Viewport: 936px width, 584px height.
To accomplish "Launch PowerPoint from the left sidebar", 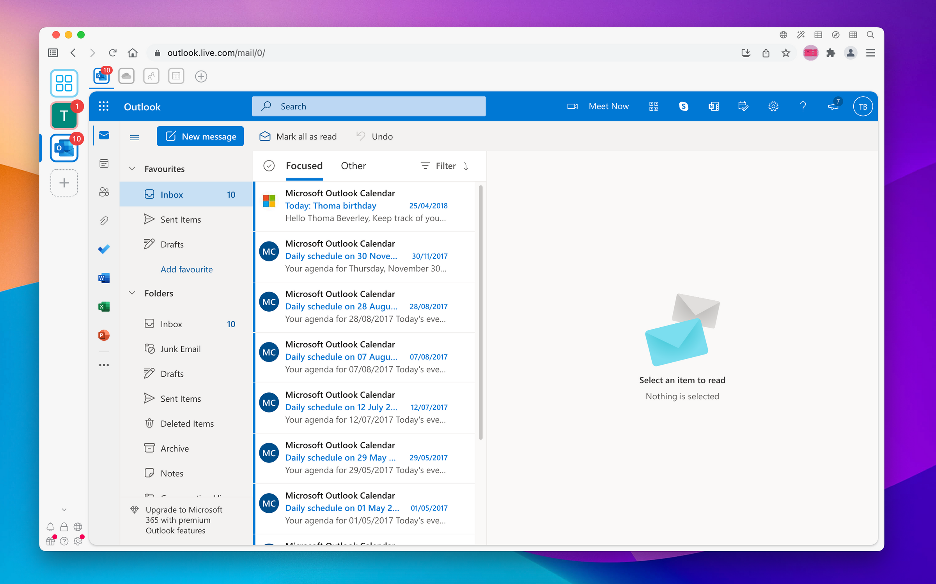I will (x=104, y=335).
